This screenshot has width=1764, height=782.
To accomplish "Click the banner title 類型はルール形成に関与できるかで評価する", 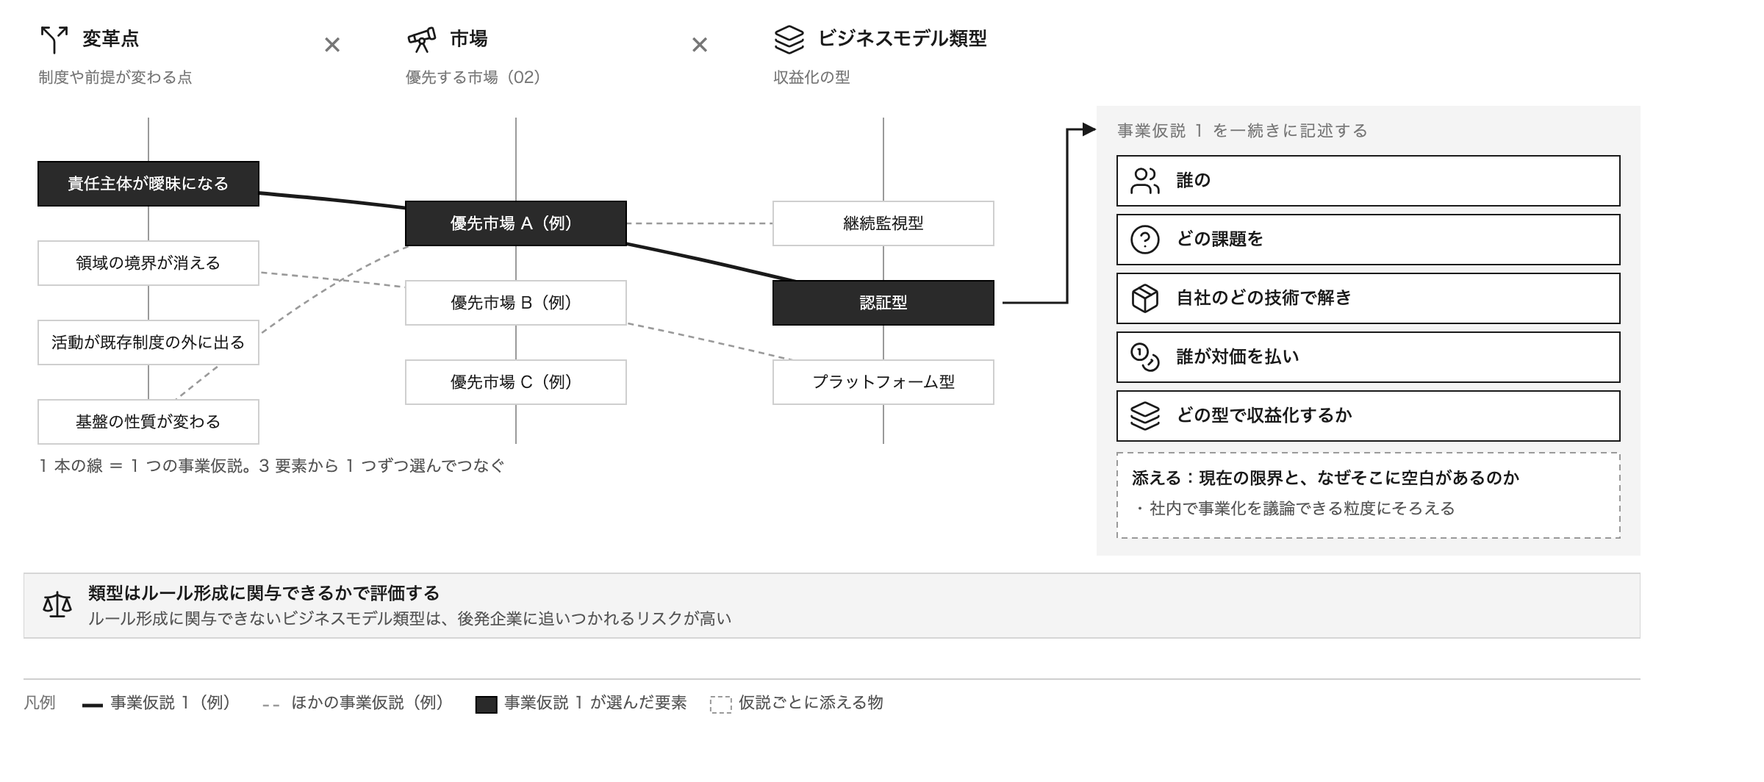I will [x=264, y=593].
